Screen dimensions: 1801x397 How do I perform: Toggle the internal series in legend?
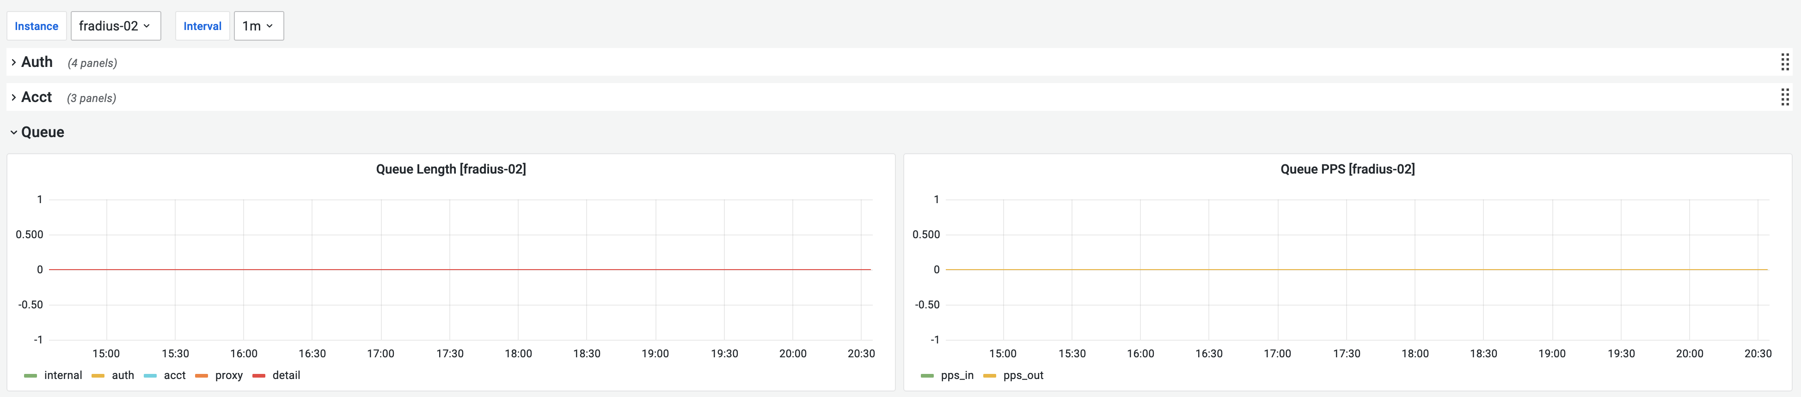pyautogui.click(x=63, y=375)
